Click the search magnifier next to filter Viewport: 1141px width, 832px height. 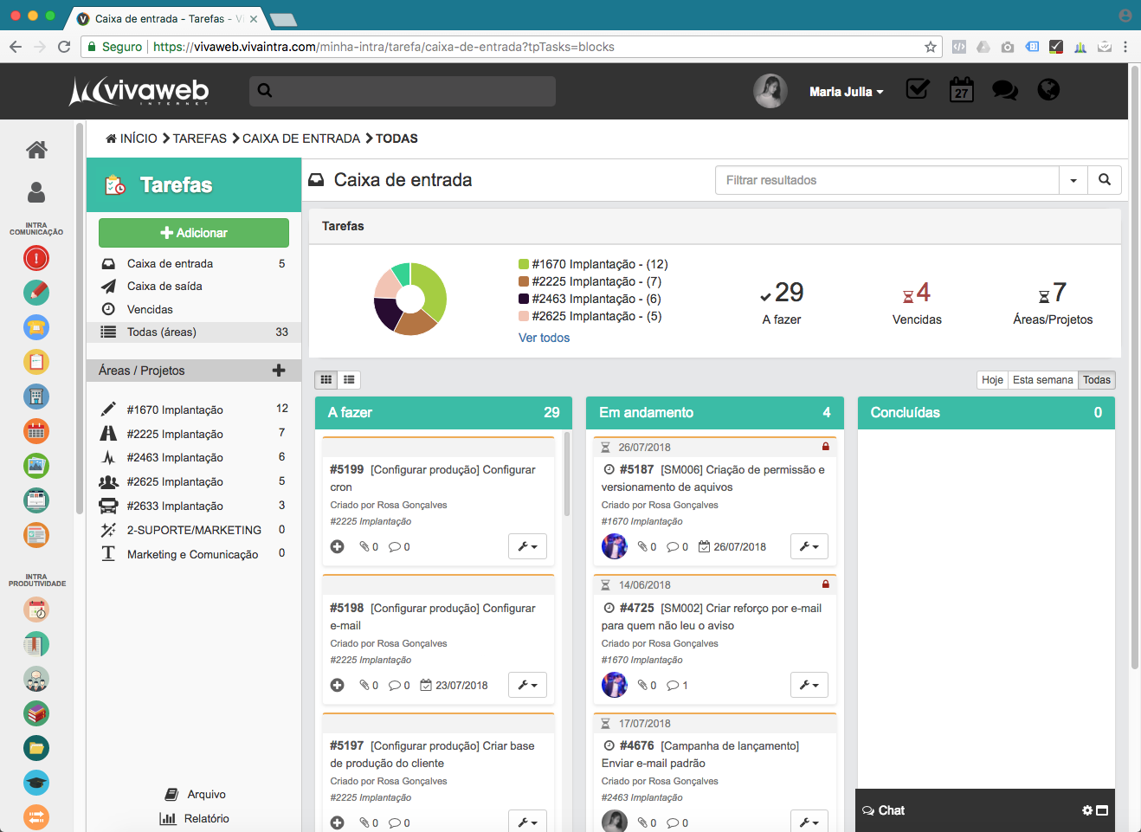1105,180
